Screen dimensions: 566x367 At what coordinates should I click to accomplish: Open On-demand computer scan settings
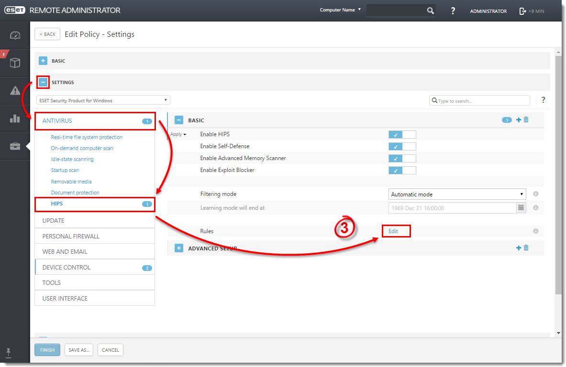coord(82,148)
